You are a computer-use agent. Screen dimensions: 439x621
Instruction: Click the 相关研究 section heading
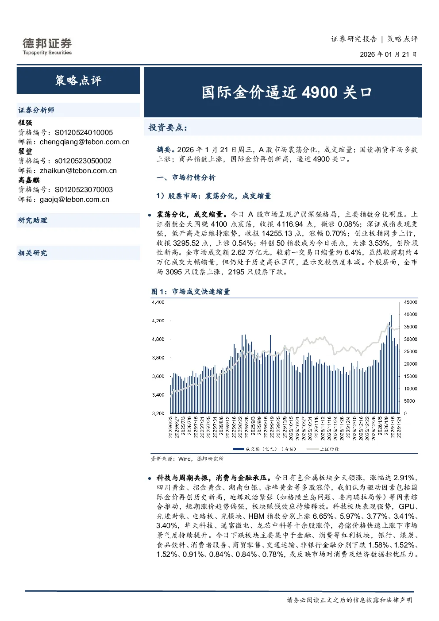pos(33,253)
